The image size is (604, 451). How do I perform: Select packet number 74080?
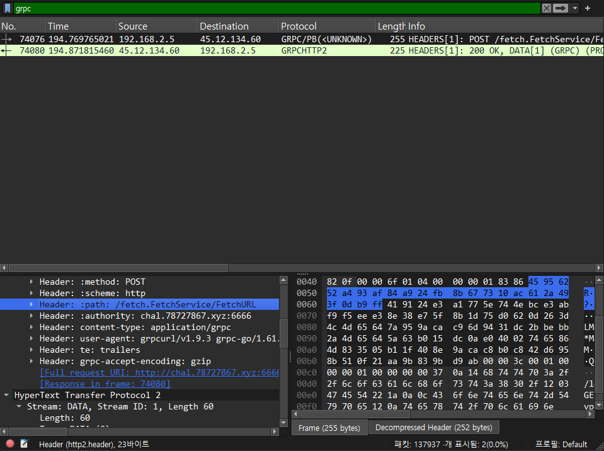click(32, 50)
